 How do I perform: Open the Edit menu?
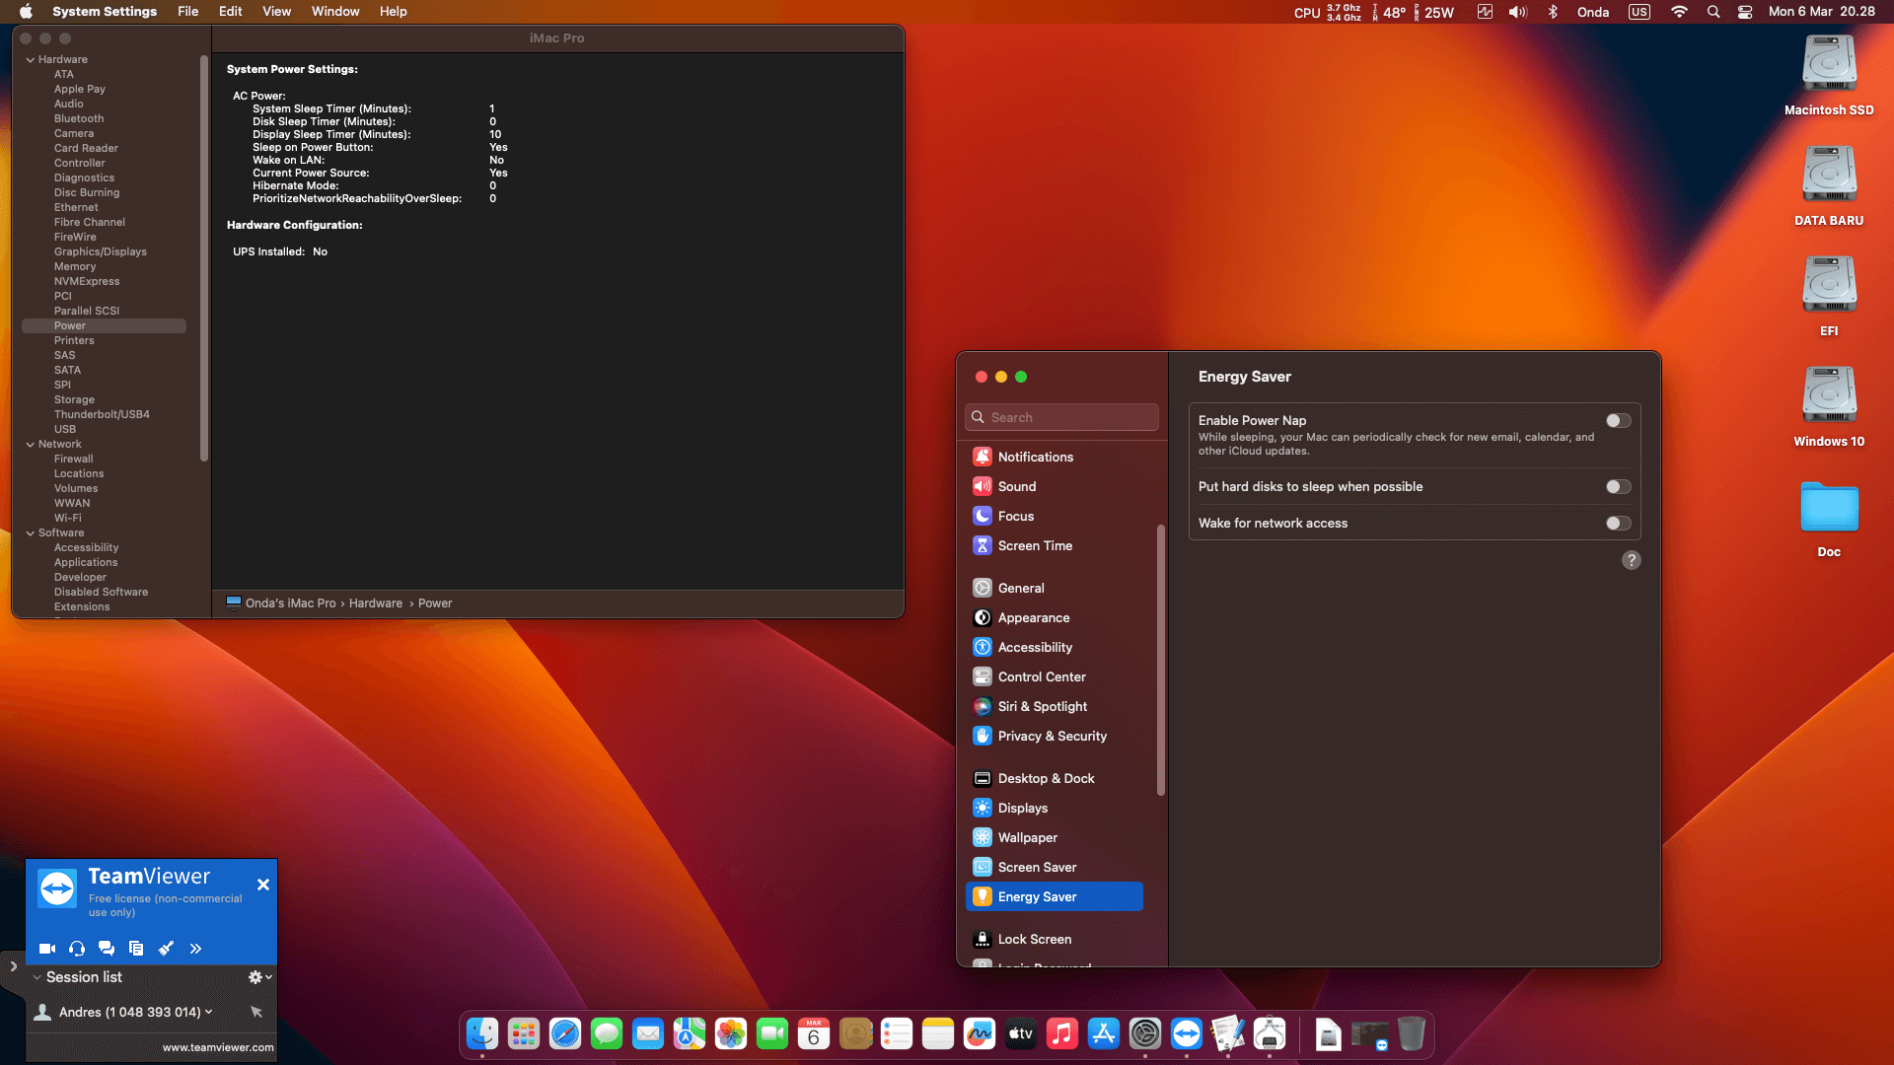(230, 12)
